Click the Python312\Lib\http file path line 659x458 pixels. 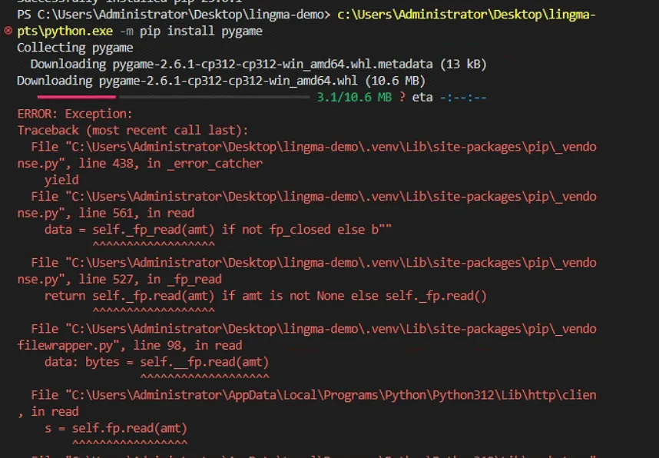[x=313, y=395]
